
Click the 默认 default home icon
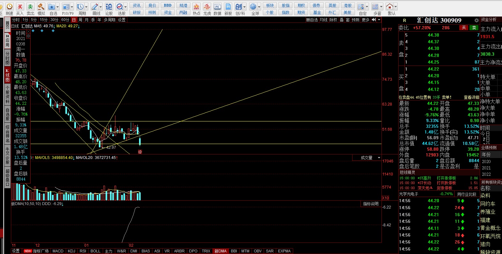click(389, 6)
